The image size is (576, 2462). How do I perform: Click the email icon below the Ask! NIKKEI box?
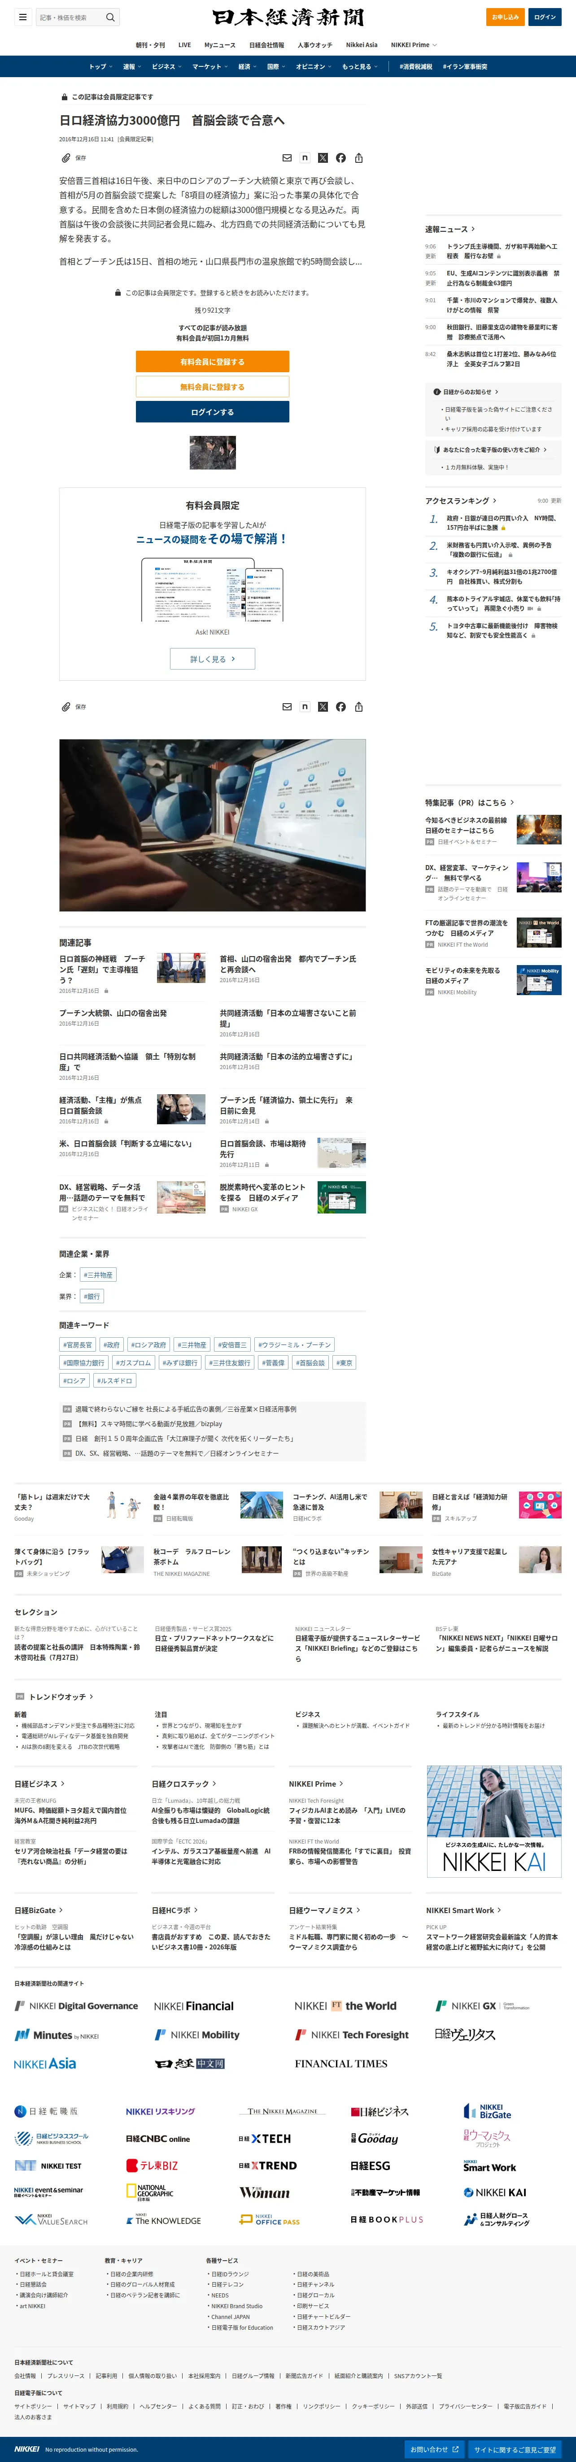[x=287, y=706]
